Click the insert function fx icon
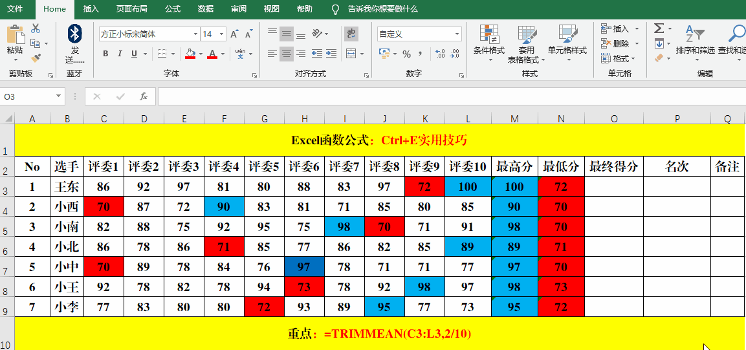The width and height of the screenshot is (746, 350). click(x=144, y=96)
